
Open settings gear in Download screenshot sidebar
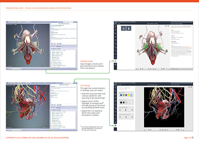[115, 64]
